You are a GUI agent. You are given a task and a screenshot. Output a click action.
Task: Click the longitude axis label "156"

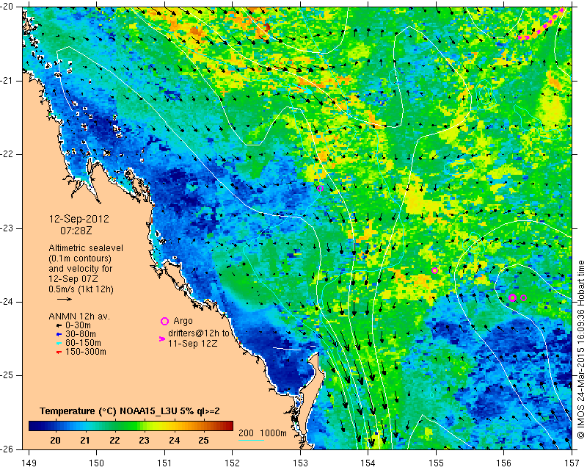(x=504, y=463)
